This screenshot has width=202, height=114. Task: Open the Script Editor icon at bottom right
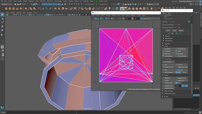[x=200, y=112]
